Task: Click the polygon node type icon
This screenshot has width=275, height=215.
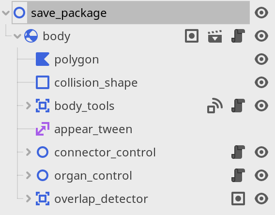Action: tap(43, 59)
